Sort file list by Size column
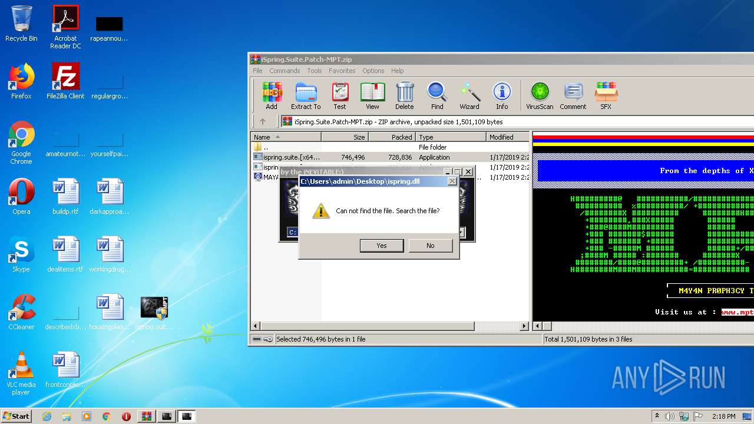The height and width of the screenshot is (424, 754). (345, 137)
